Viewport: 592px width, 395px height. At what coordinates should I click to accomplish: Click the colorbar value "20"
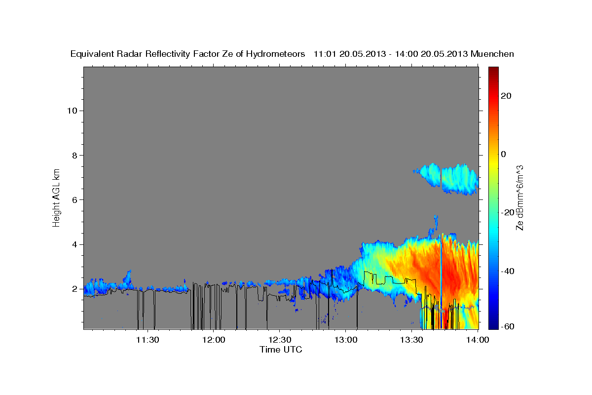coord(505,96)
